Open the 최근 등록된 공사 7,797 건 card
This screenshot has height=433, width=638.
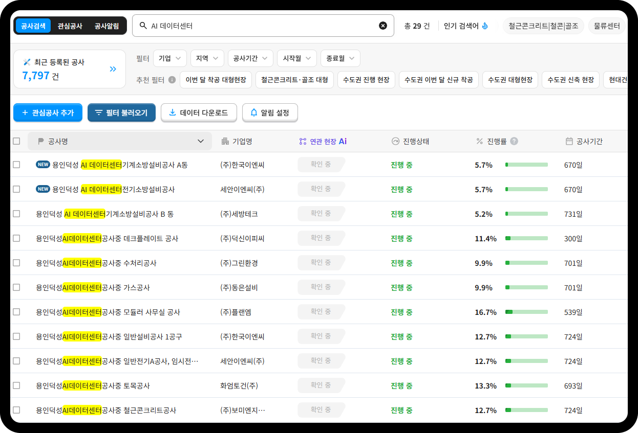coord(70,69)
